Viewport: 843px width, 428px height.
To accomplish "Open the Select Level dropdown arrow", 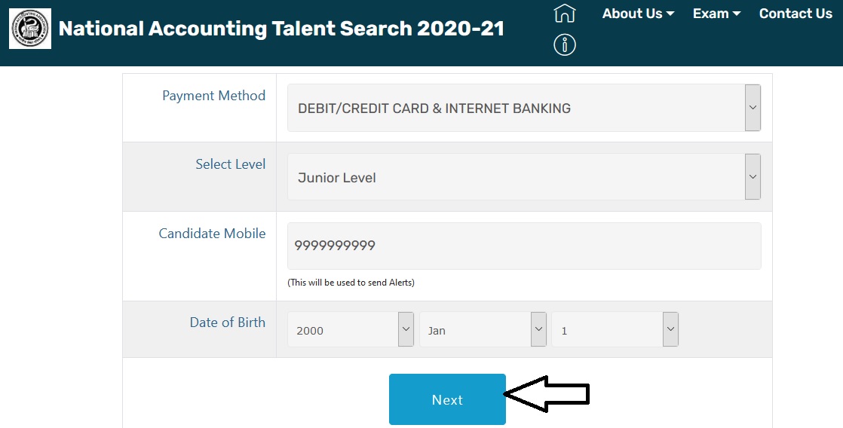I will tap(753, 177).
